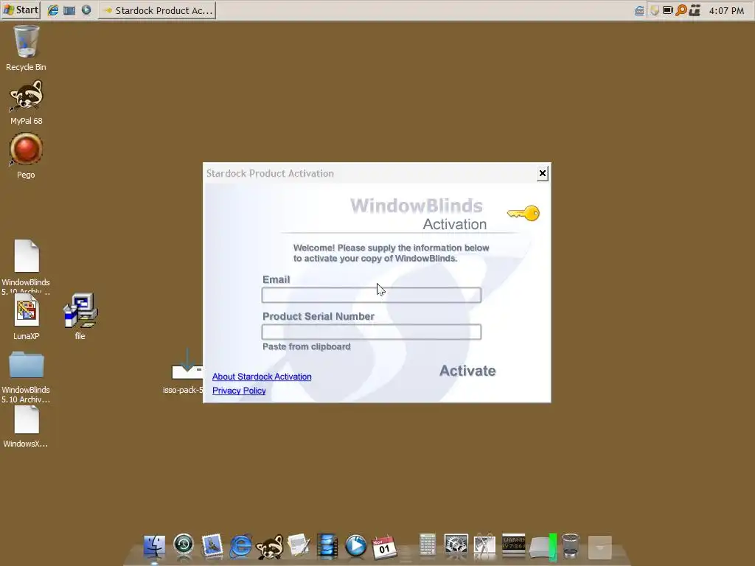Click the shield tray icon
The height and width of the screenshot is (566, 755).
[654, 10]
